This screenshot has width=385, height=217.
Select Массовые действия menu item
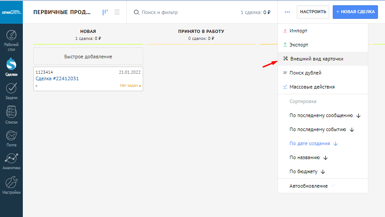[312, 87]
